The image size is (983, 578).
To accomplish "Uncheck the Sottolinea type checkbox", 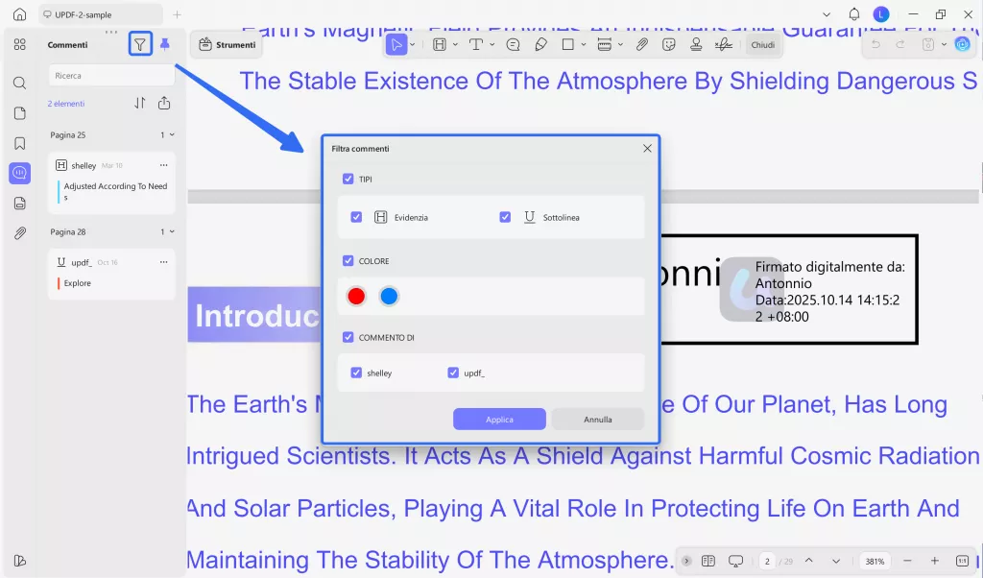I will (505, 217).
